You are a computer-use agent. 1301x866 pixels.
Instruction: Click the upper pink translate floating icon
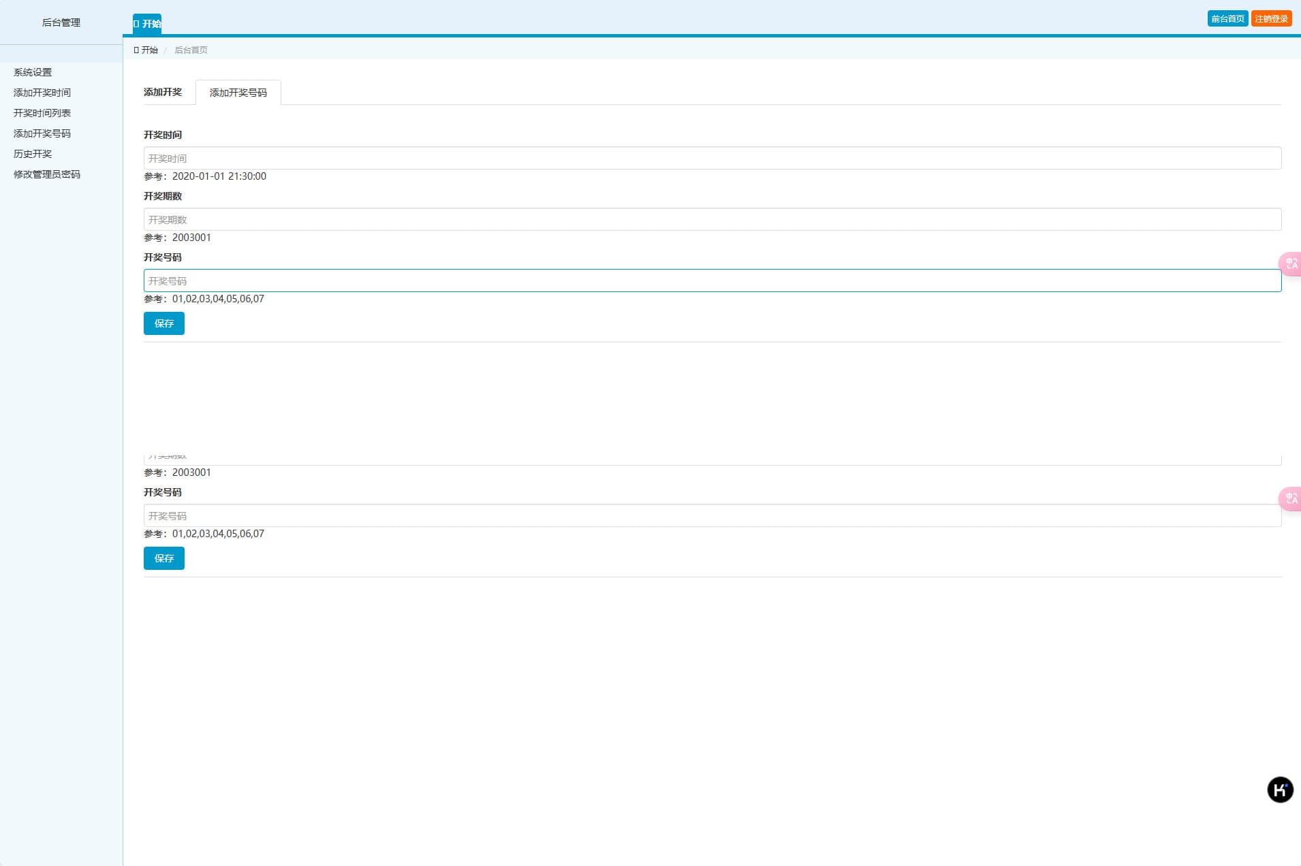pyautogui.click(x=1291, y=263)
